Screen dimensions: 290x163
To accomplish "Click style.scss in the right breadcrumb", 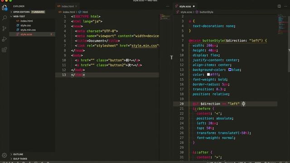I will pyautogui.click(x=186, y=12).
